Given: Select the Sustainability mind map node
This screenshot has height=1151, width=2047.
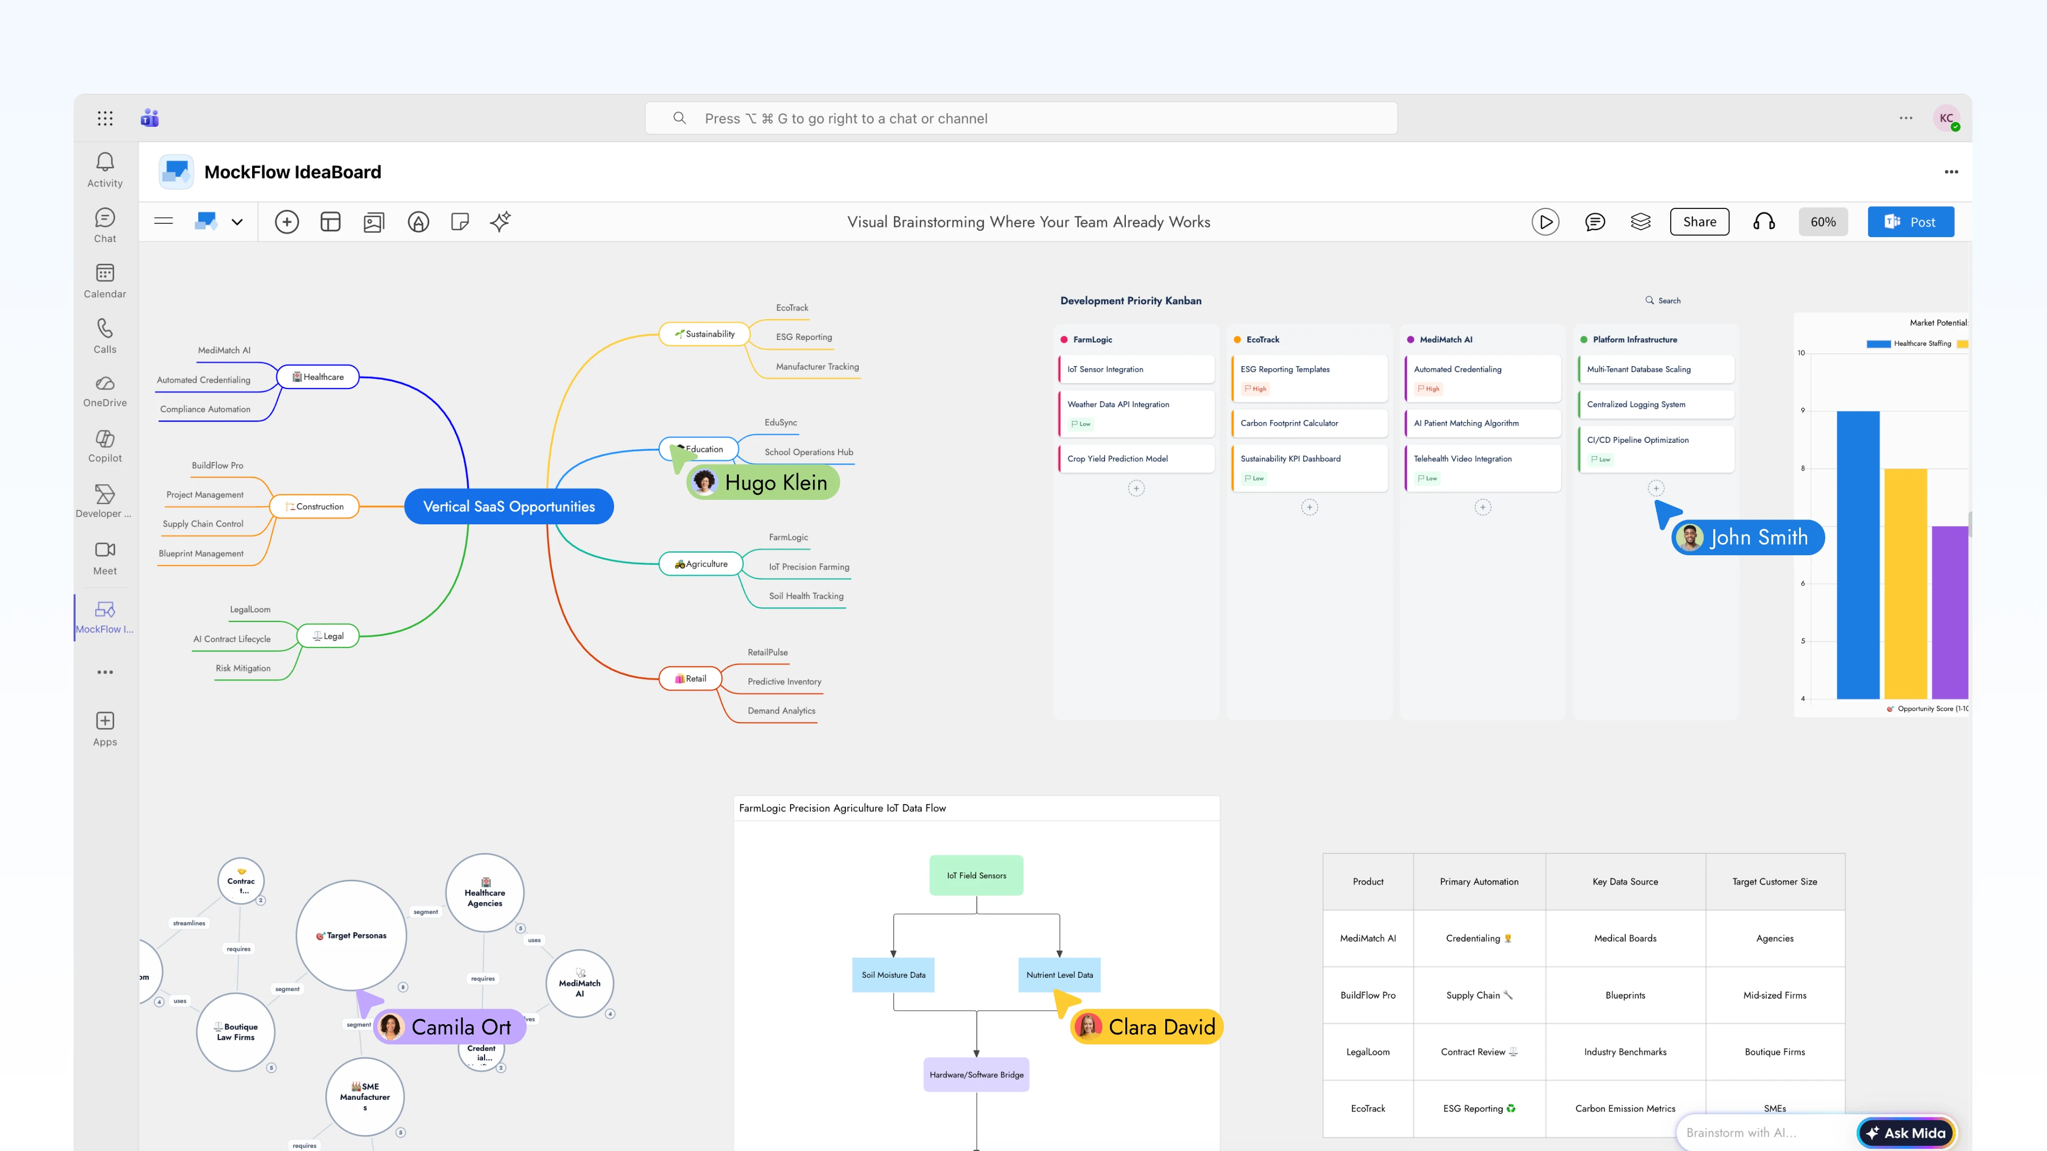Looking at the screenshot, I should coord(704,334).
